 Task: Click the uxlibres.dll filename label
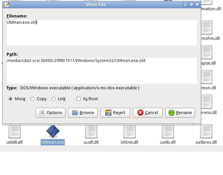click(206, 142)
